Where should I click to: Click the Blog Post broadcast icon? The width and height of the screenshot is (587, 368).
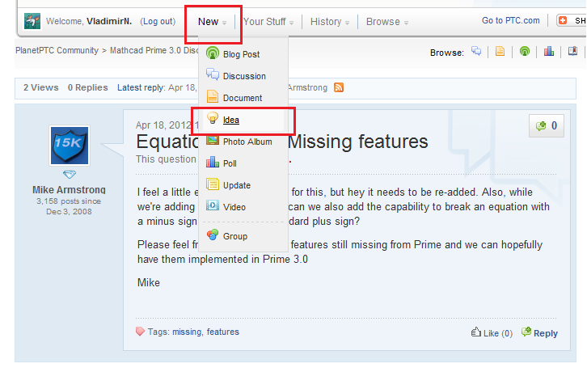[x=213, y=53]
